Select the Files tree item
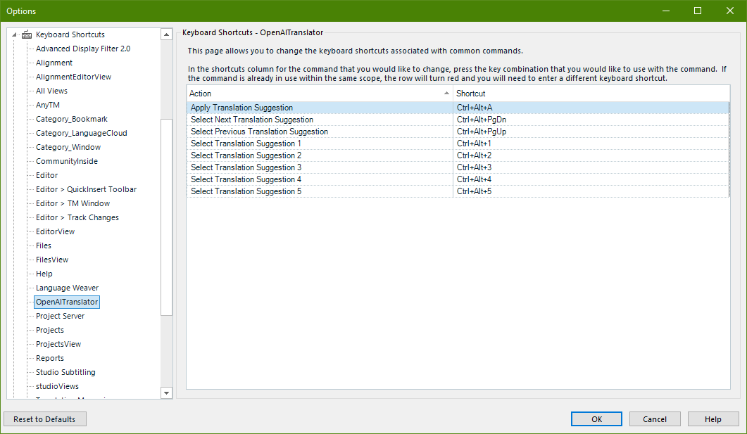Image resolution: width=747 pixels, height=434 pixels. (44, 245)
